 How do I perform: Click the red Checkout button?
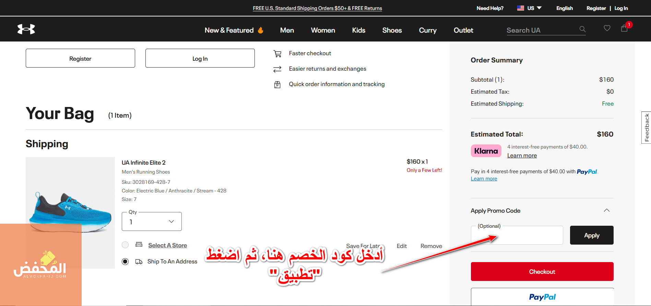(542, 272)
